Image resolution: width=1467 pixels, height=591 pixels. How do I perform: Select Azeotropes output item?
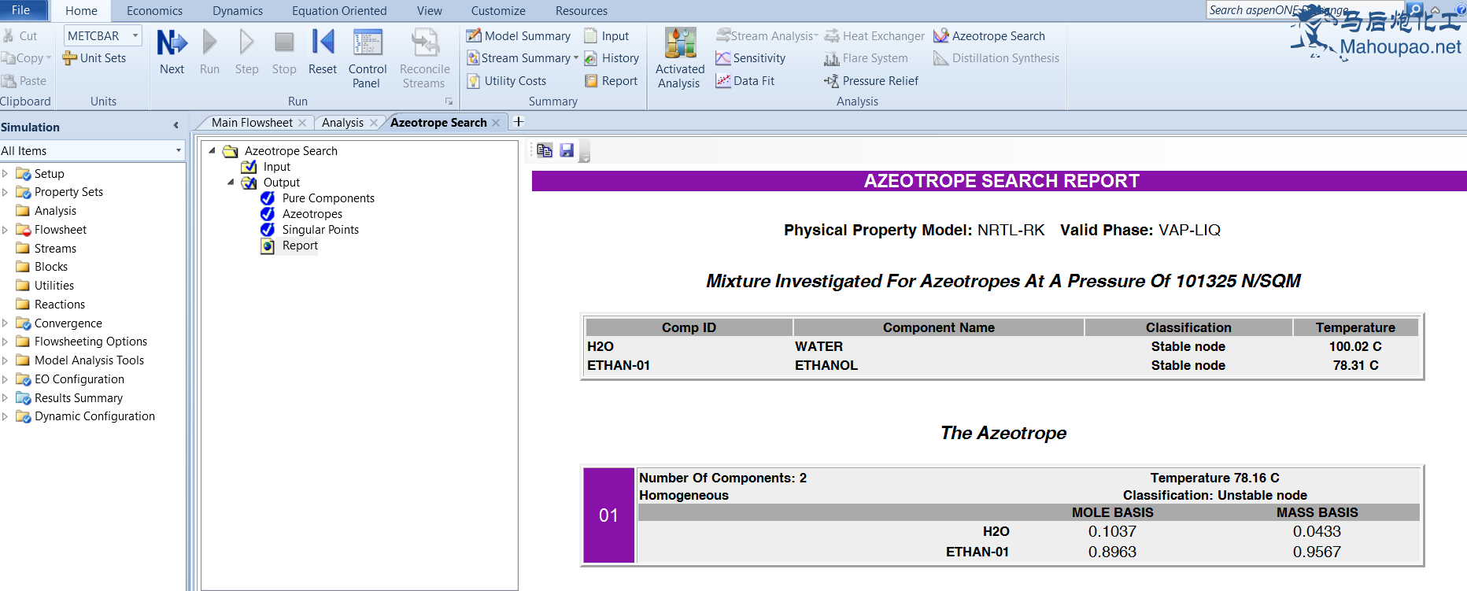tap(312, 214)
